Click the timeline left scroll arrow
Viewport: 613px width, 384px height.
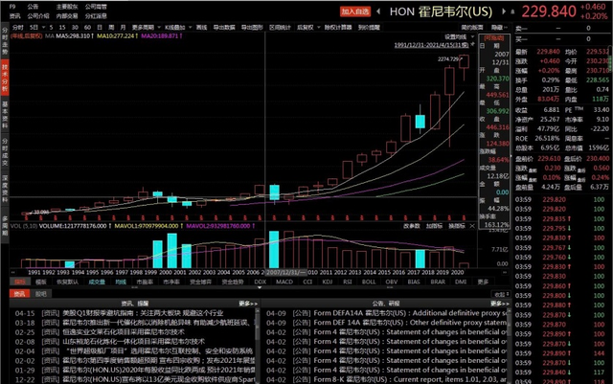12,272
